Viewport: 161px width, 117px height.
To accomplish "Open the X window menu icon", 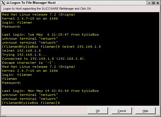I will 3,3.
